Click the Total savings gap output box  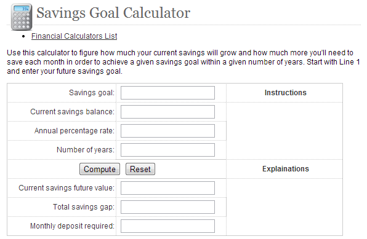[x=167, y=207]
